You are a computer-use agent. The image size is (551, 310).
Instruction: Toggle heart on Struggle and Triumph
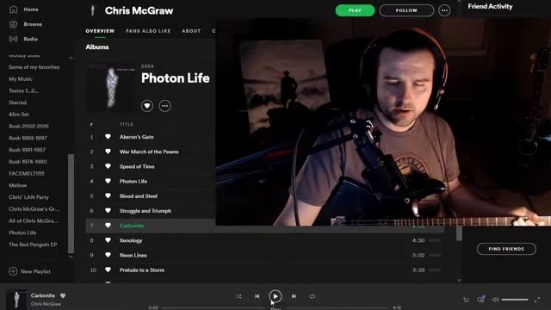[x=108, y=210]
